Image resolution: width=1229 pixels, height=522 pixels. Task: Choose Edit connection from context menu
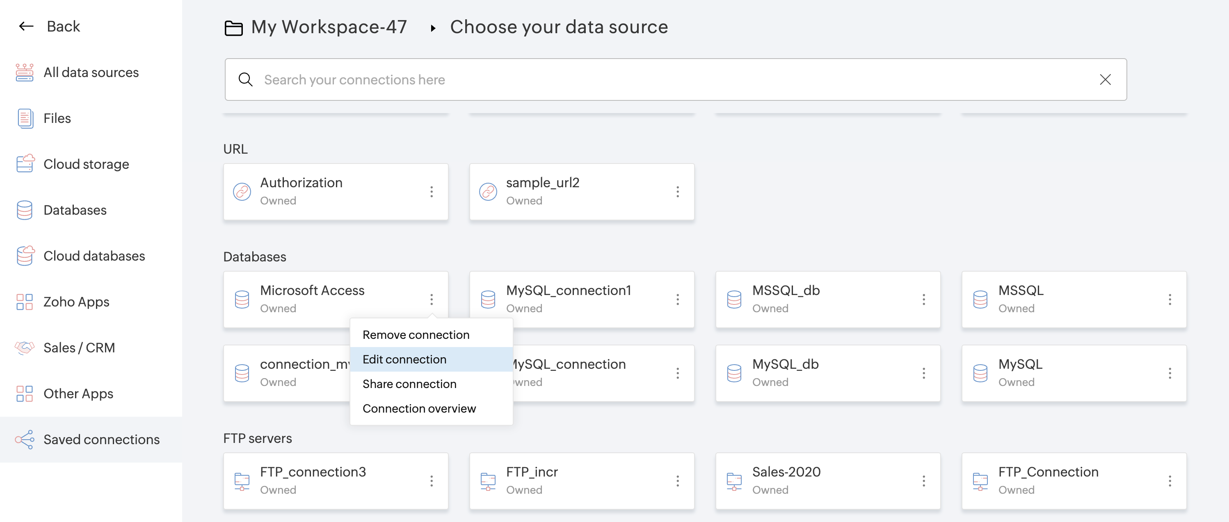coord(404,359)
